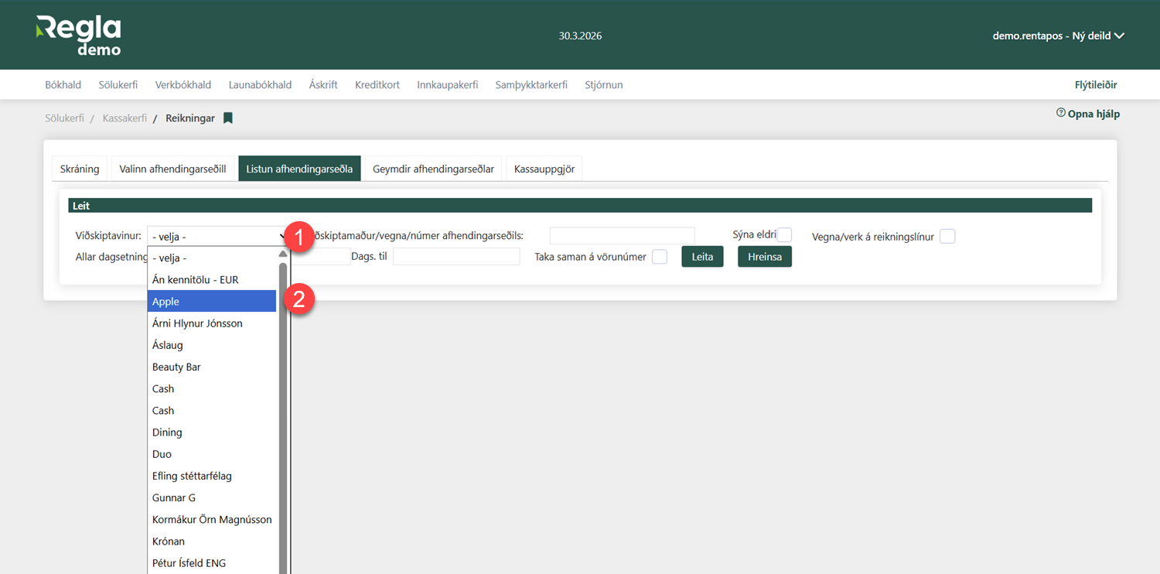Click the dropdown list scroll-up arrow
The image size is (1160, 574).
click(x=283, y=254)
